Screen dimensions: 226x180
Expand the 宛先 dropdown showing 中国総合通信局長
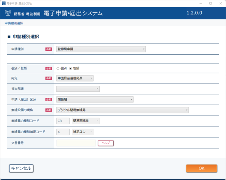[75, 78]
